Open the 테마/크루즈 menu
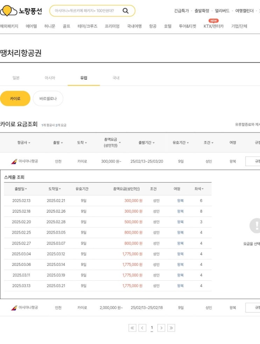The width and height of the screenshot is (260, 344). coord(87,26)
